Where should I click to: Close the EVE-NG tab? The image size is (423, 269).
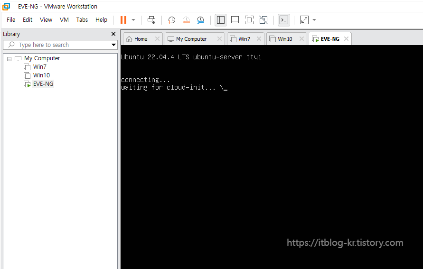[347, 39]
